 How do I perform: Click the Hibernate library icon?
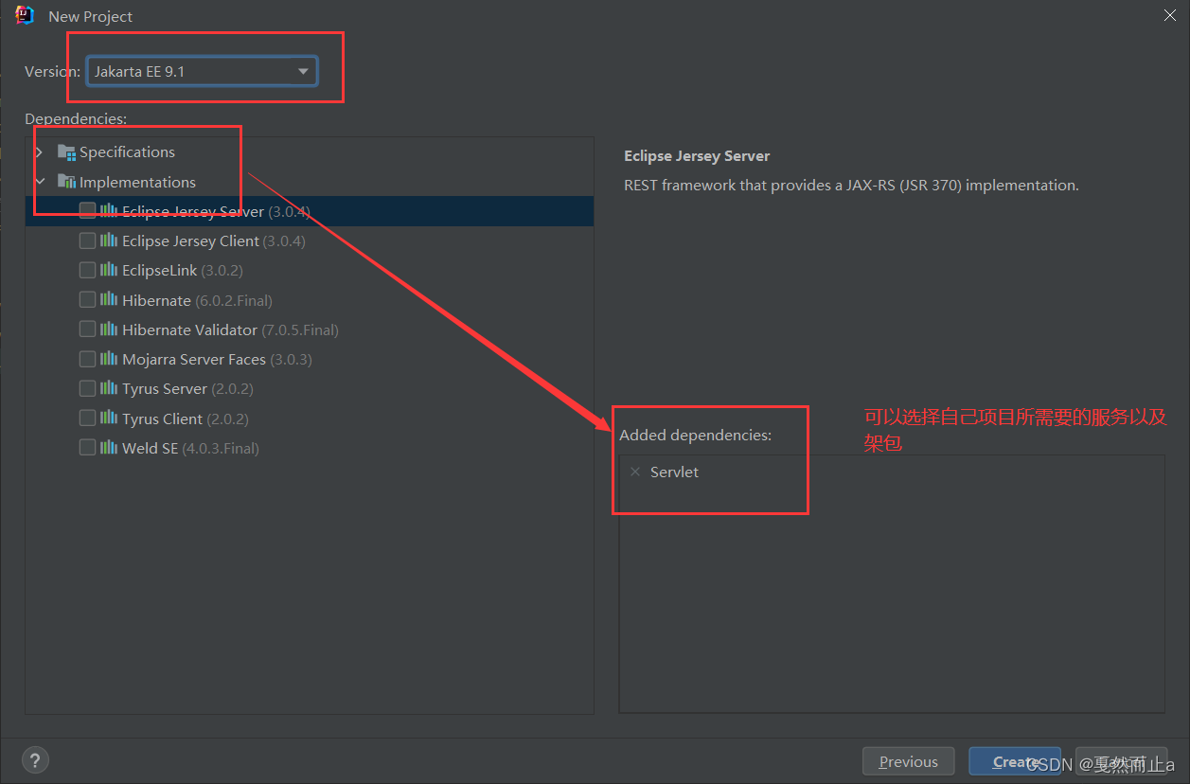tap(109, 299)
